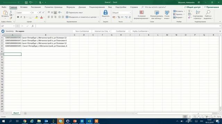Click the Paste clipboard icon

(5, 13)
